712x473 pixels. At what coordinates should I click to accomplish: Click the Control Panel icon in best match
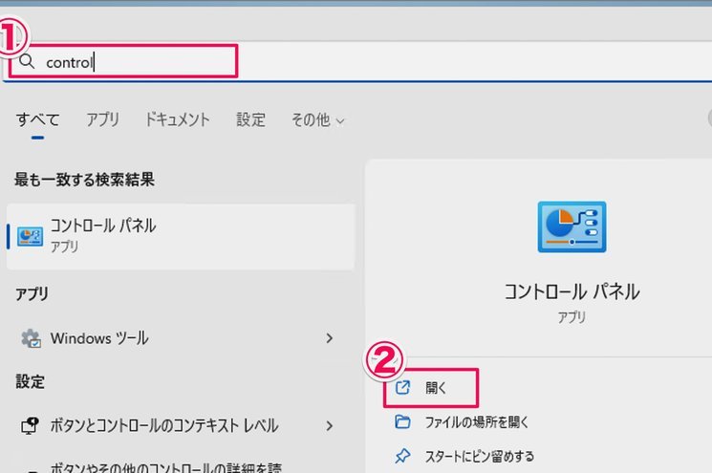(x=30, y=237)
